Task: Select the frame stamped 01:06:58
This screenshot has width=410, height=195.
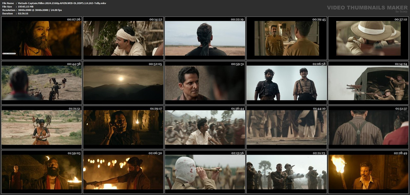Action: tap(287, 83)
